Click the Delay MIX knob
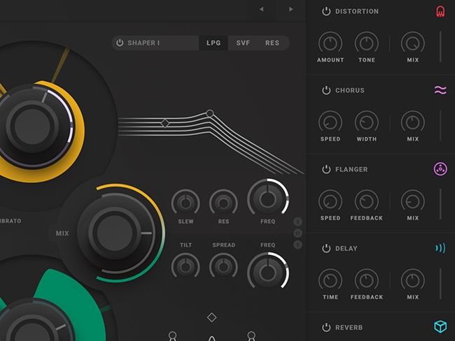The image size is (455, 341). tap(412, 280)
